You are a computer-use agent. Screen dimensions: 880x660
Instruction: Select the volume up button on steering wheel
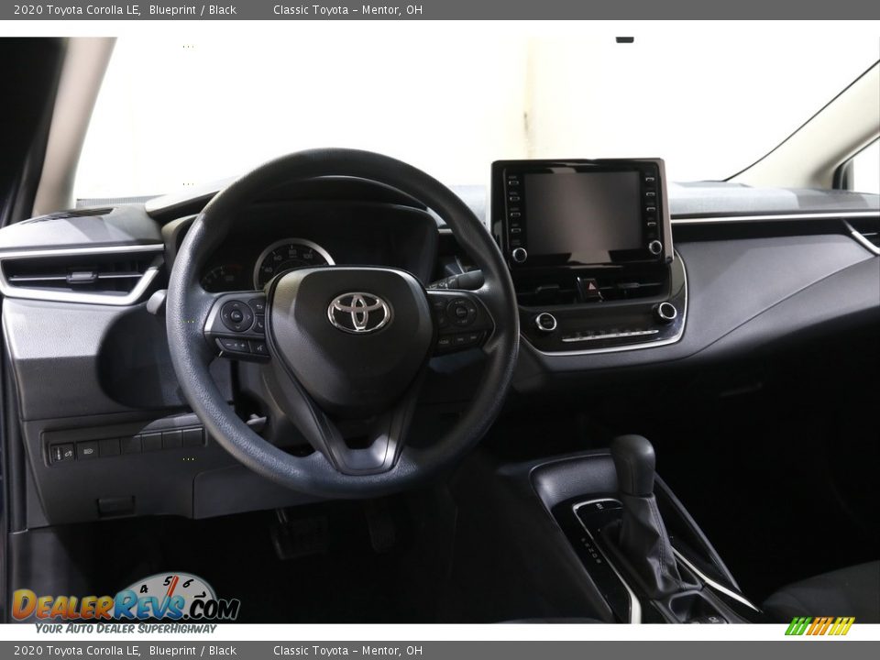click(242, 343)
